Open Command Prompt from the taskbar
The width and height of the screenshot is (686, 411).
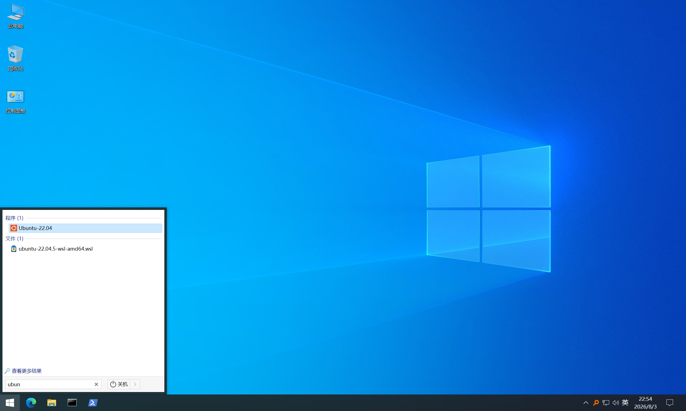point(72,403)
